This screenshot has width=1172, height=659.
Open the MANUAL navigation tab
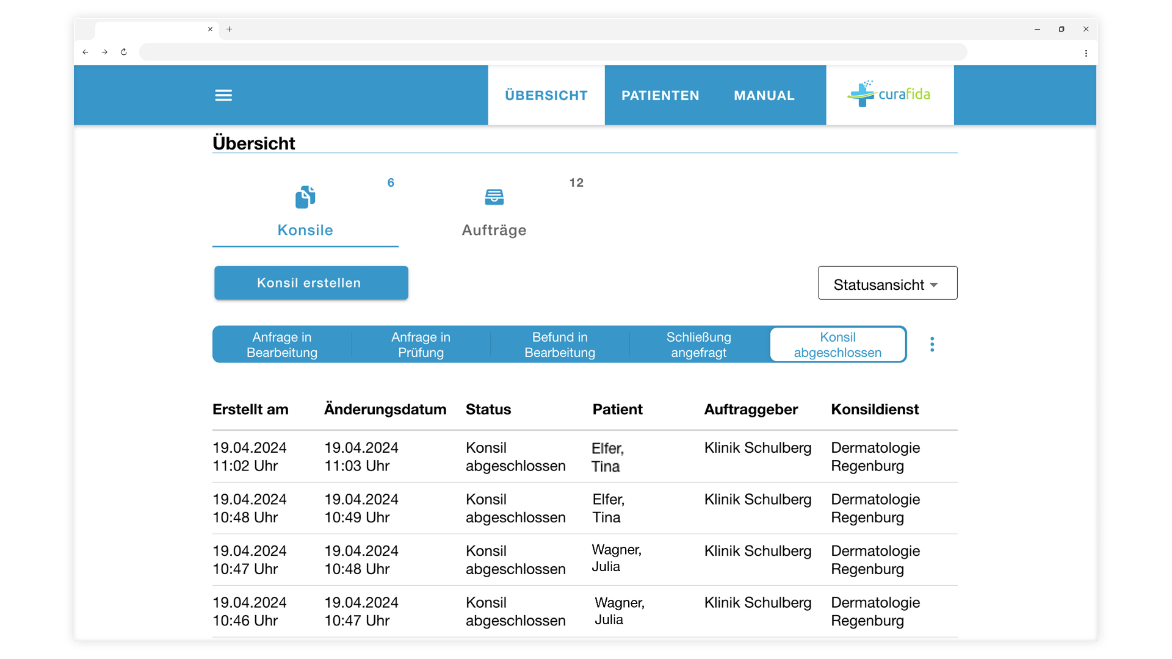[764, 95]
